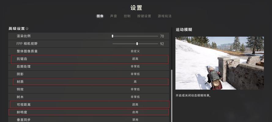Open the 按键设置 tab

[144, 16]
